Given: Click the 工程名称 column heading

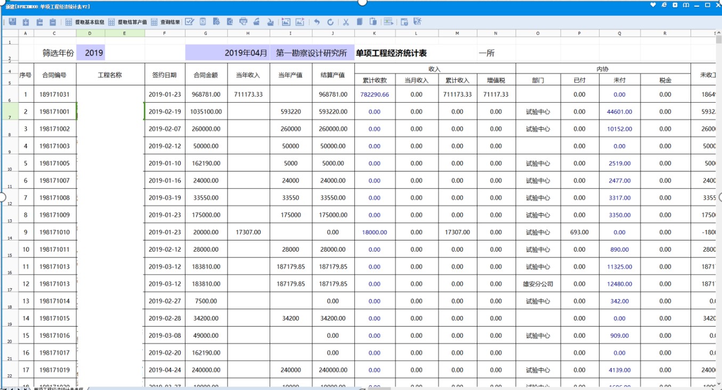Looking at the screenshot, I should pos(110,75).
